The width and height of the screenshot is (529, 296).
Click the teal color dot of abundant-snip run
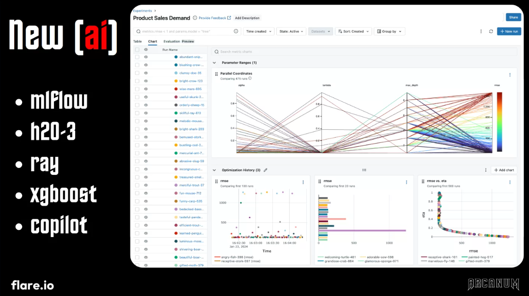pos(176,57)
